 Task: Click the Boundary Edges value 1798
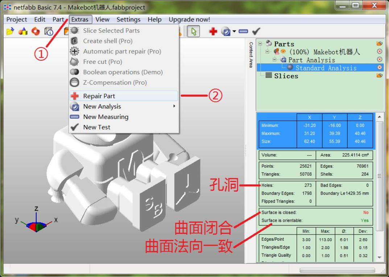point(307,193)
